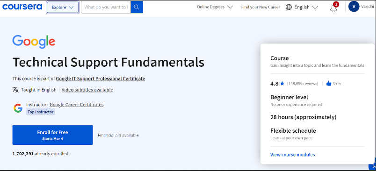
Task: Click the search input field
Action: pyautogui.click(x=106, y=7)
